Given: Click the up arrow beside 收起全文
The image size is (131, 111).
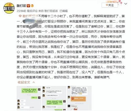Looking at the screenshot, I should coord(34,82).
